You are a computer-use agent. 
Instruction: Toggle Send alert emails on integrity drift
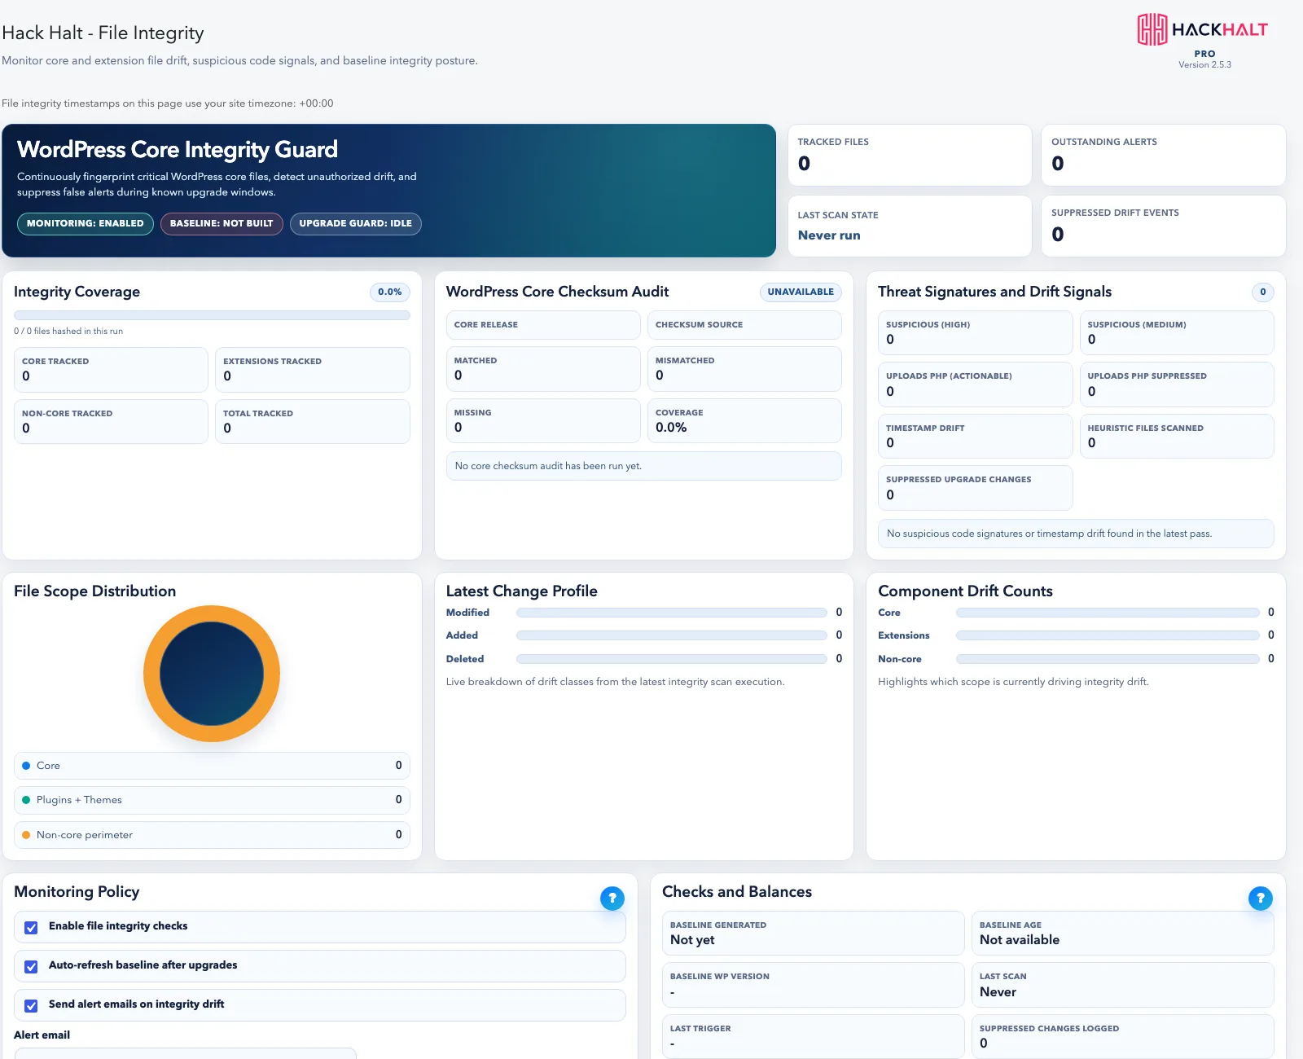pyautogui.click(x=31, y=1006)
